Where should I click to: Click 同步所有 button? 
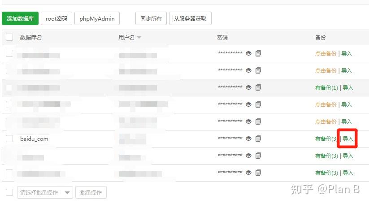point(151,18)
